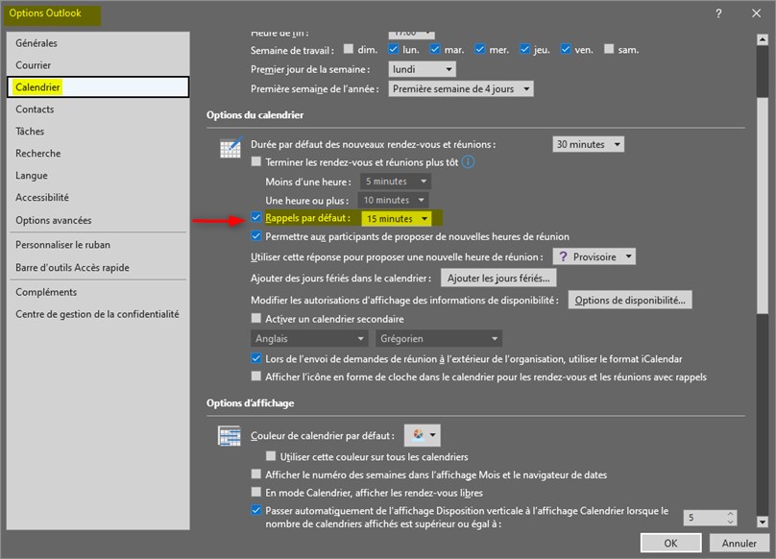
Task: Click the info icon beside Terminer les rendez-vous
Action: pyautogui.click(x=468, y=162)
